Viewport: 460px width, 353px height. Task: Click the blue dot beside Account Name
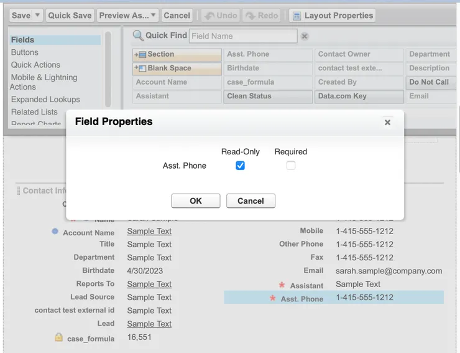[55, 232]
